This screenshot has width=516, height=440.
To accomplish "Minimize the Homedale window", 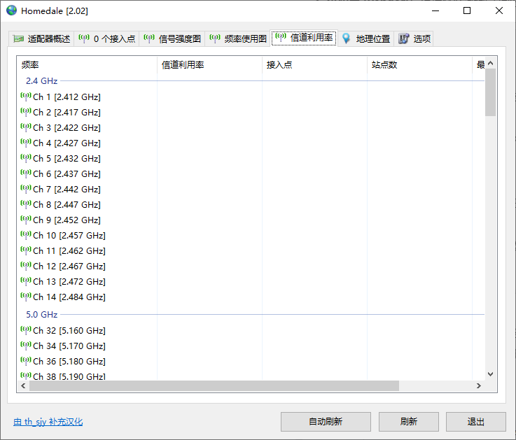I will 435,10.
